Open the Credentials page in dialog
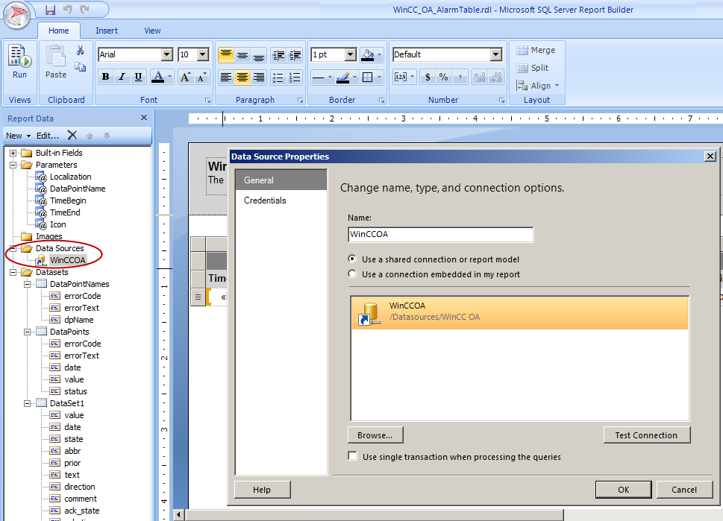Image resolution: width=723 pixels, height=521 pixels. tap(265, 200)
